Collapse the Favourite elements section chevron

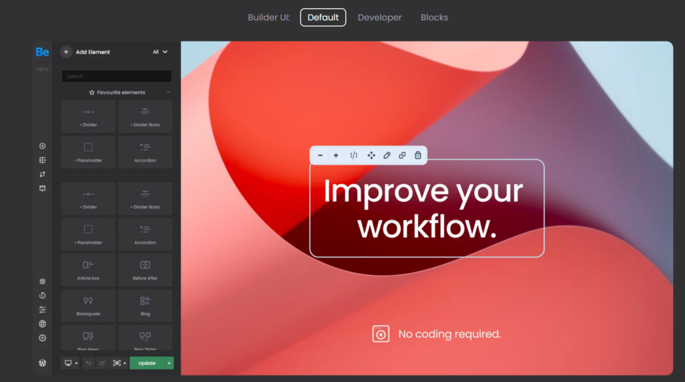[x=169, y=93]
